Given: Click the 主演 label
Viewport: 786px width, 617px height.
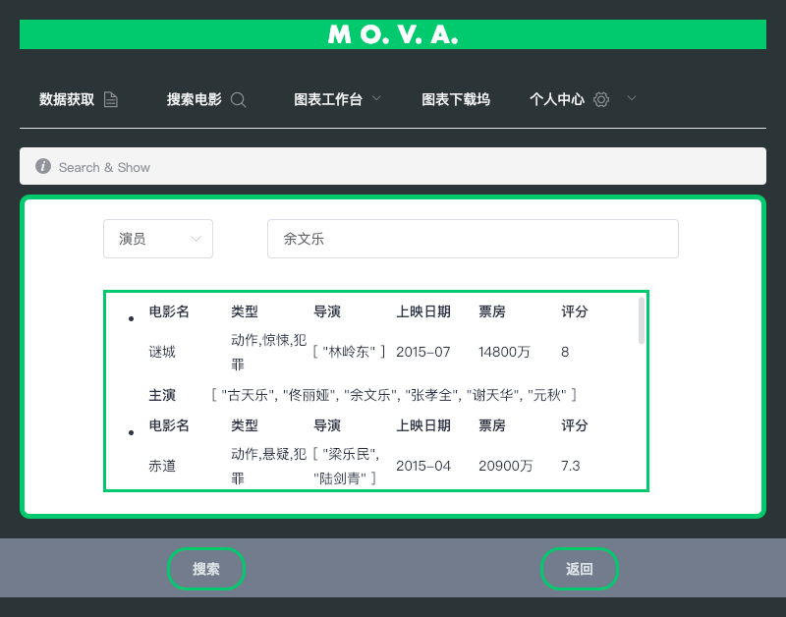Looking at the screenshot, I should [162, 395].
